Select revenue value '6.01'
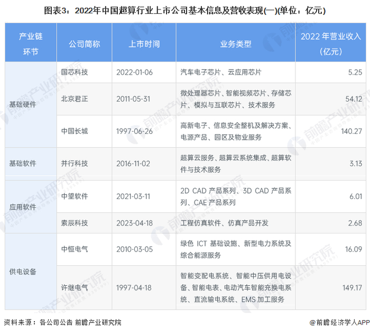Screen dimensions: 370x333 pos(356,196)
